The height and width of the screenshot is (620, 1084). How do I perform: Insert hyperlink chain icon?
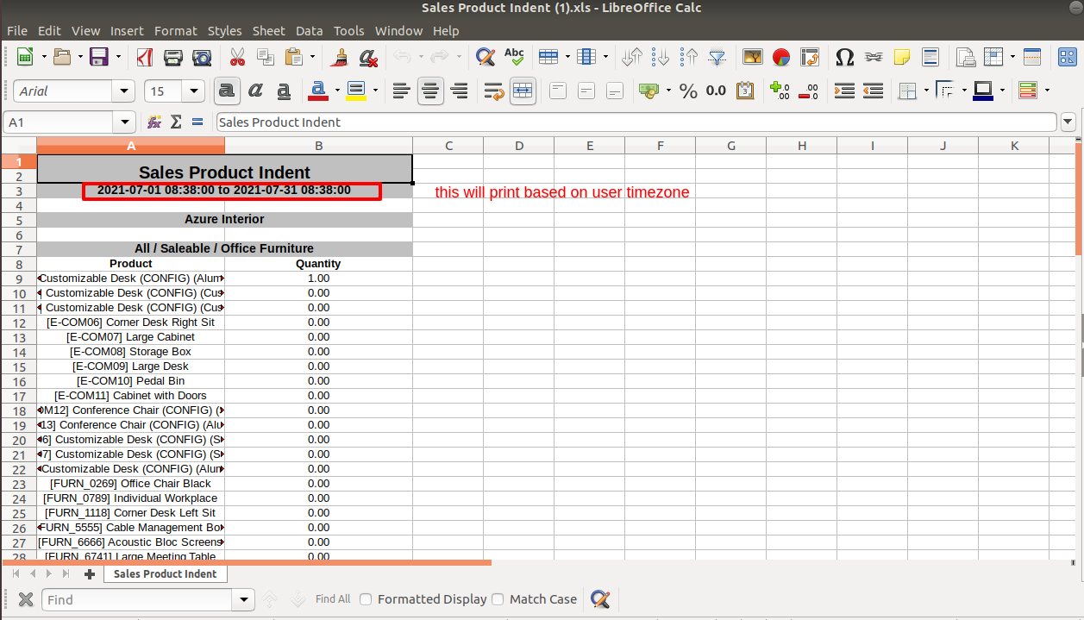click(874, 58)
